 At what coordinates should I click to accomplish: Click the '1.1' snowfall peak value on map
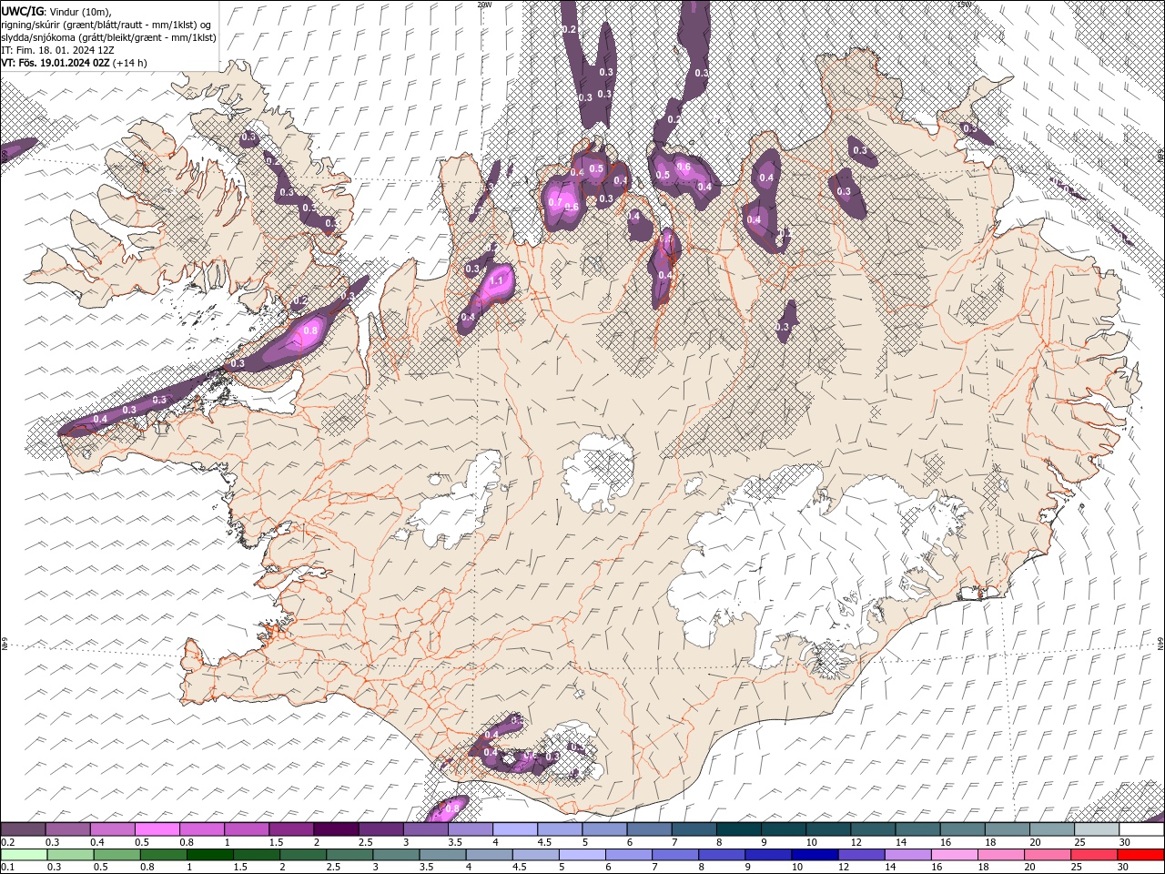497,281
